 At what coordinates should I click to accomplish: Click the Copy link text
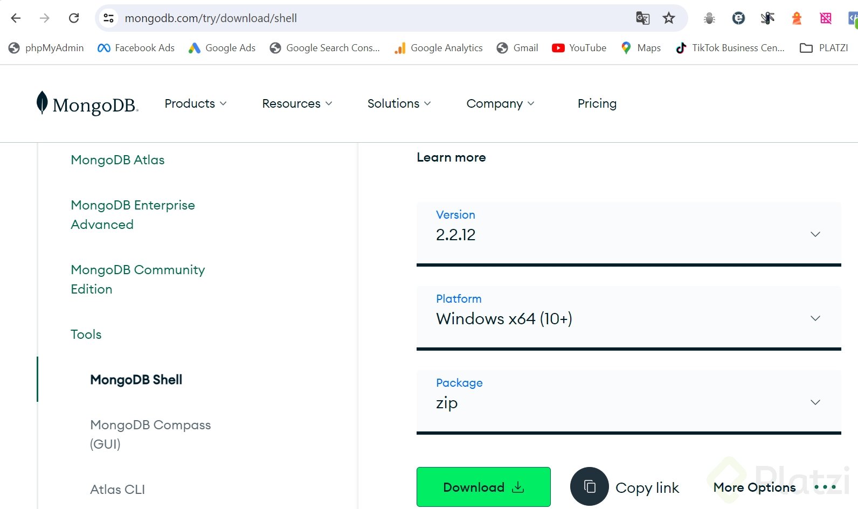(x=647, y=488)
